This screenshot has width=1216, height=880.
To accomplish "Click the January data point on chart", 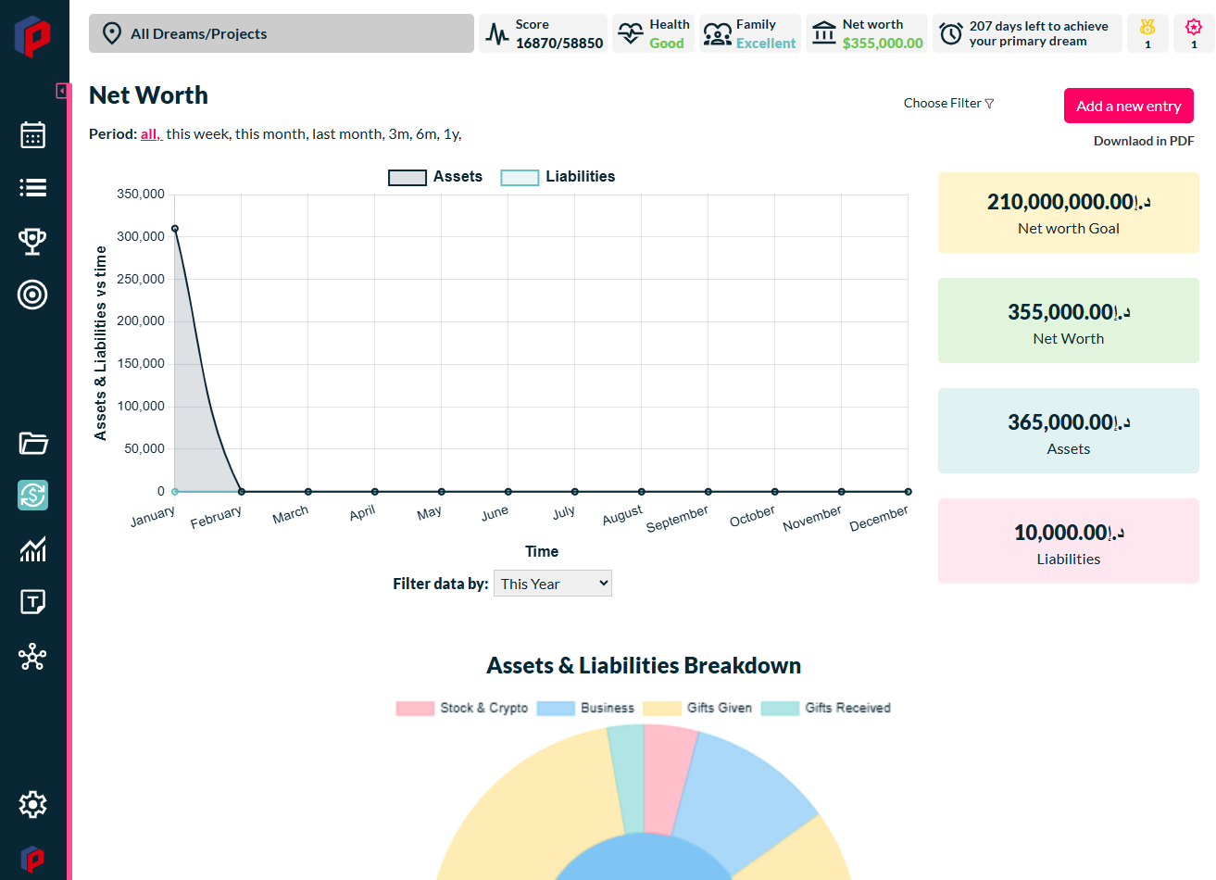I will click(175, 229).
